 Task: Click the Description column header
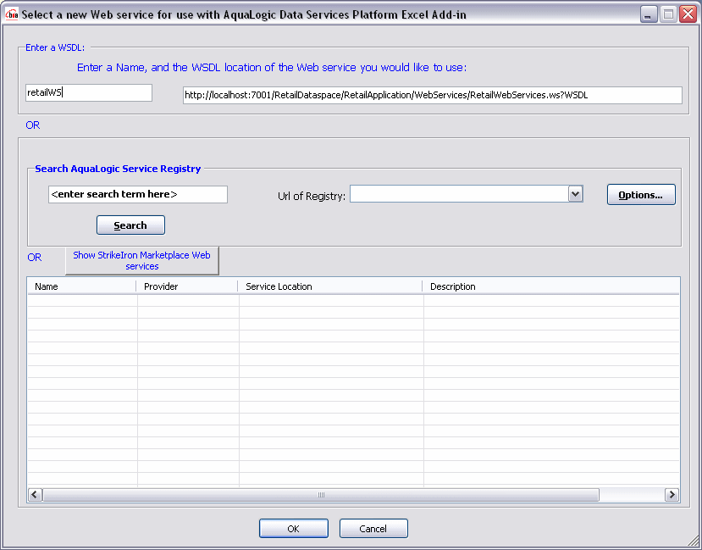tap(551, 286)
